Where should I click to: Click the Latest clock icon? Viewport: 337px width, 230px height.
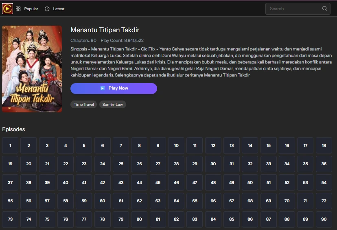[47, 9]
